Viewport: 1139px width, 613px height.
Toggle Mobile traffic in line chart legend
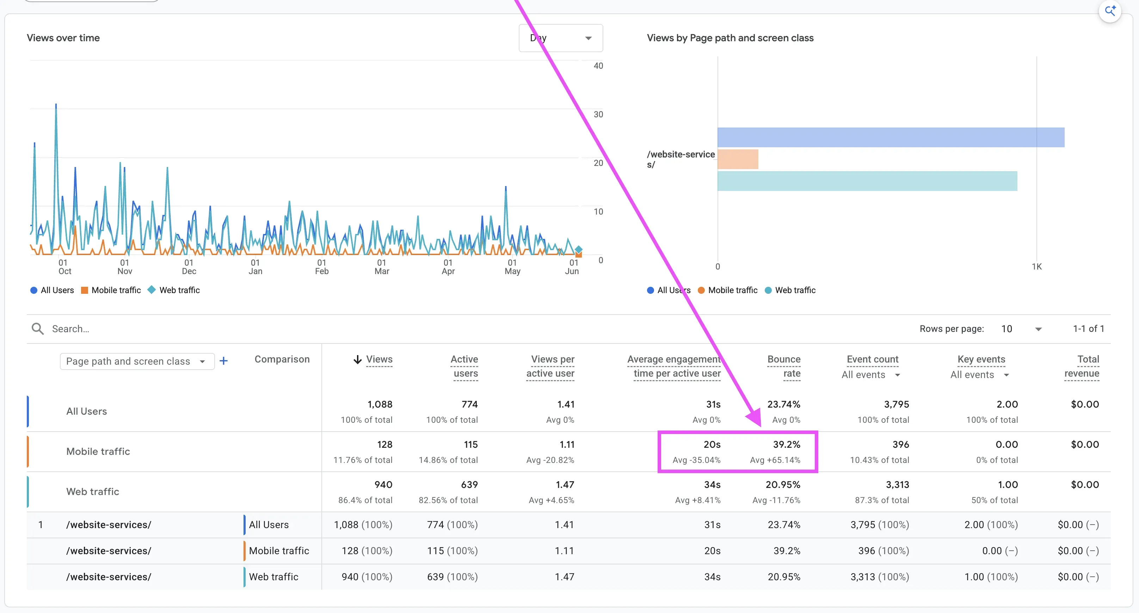click(x=111, y=290)
